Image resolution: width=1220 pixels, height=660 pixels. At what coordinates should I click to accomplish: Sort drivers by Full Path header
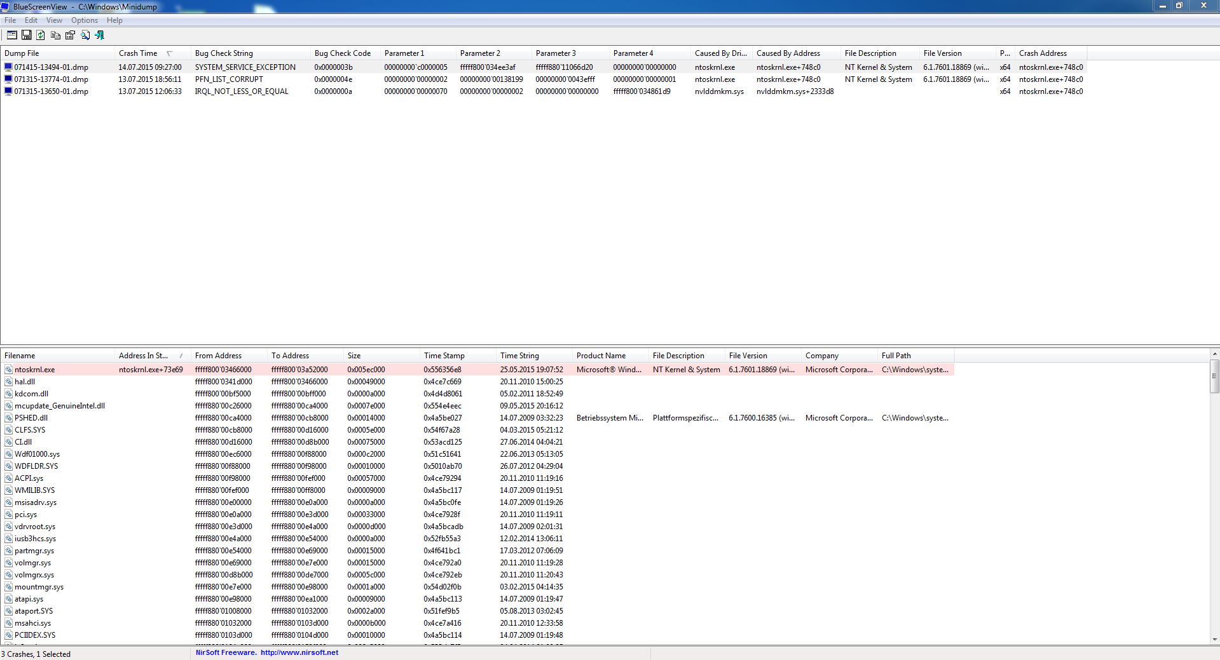[915, 356]
